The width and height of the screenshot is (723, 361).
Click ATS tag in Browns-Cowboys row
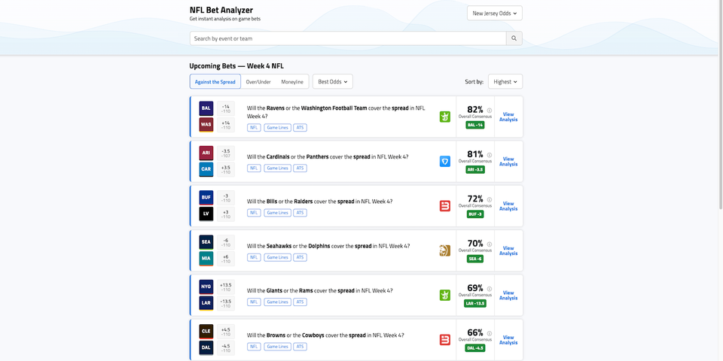300,347
